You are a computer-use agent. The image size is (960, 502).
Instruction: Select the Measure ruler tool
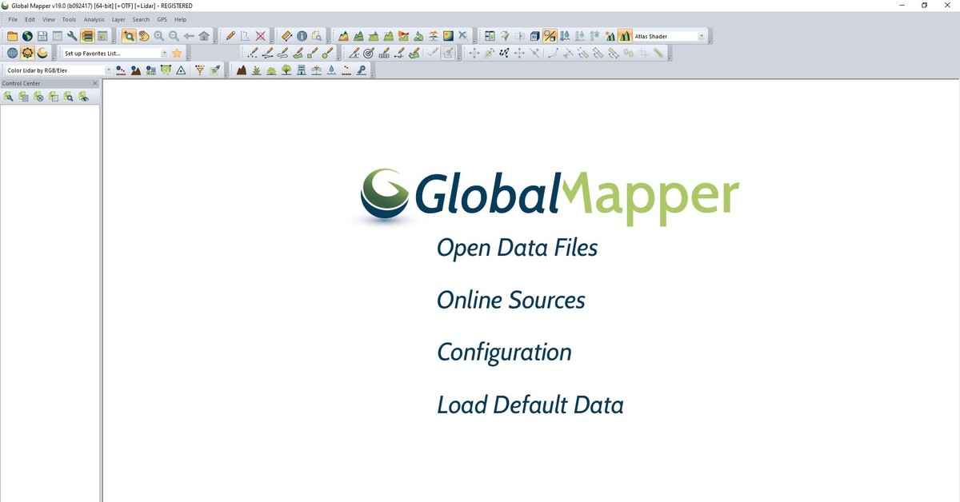pyautogui.click(x=286, y=36)
